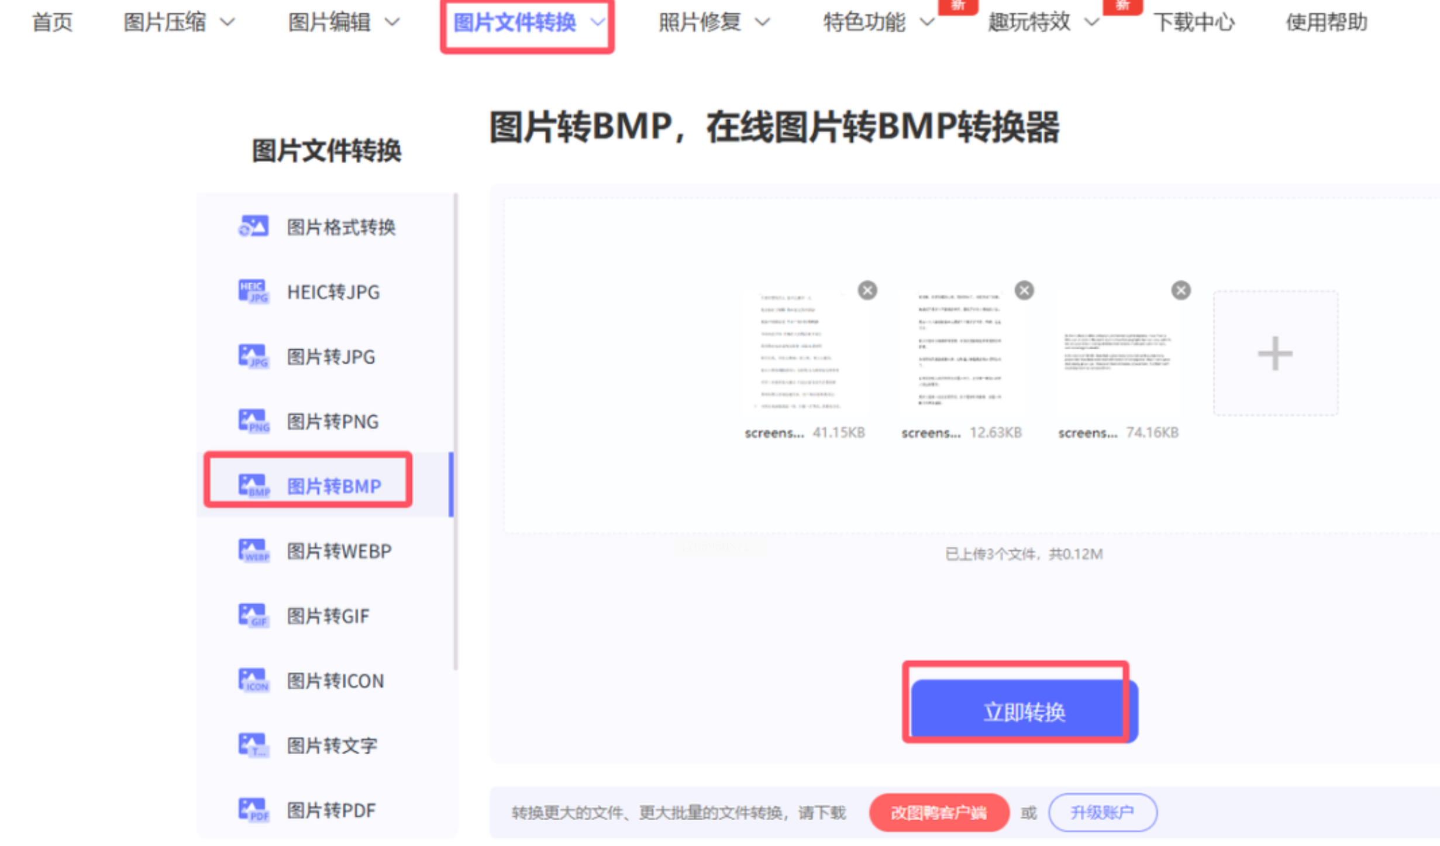Open the 照片修复 dropdown menu
The image size is (1440, 846).
[714, 22]
